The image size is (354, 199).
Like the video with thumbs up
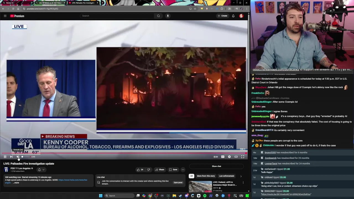(x=140, y=170)
